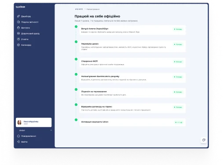Click green checkmark beside Підписів на перевезення
The height and width of the screenshot is (165, 223).
pos(76,89)
